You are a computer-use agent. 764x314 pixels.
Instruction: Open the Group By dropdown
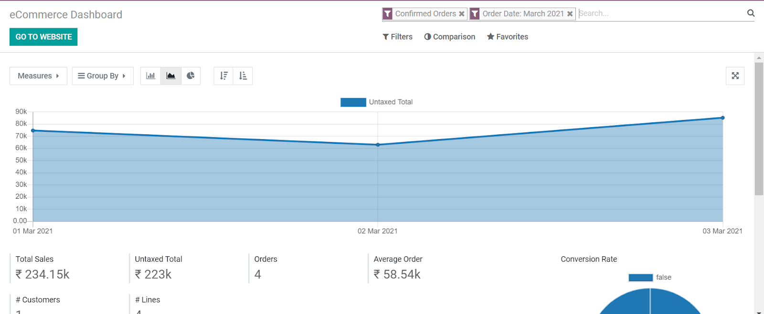click(103, 76)
